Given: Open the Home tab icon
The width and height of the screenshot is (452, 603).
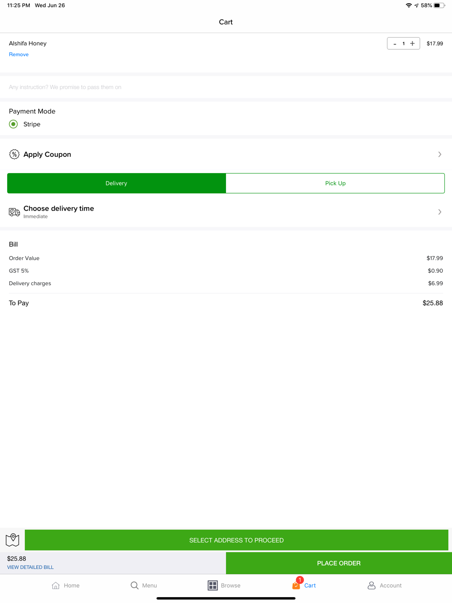Looking at the screenshot, I should coord(56,585).
